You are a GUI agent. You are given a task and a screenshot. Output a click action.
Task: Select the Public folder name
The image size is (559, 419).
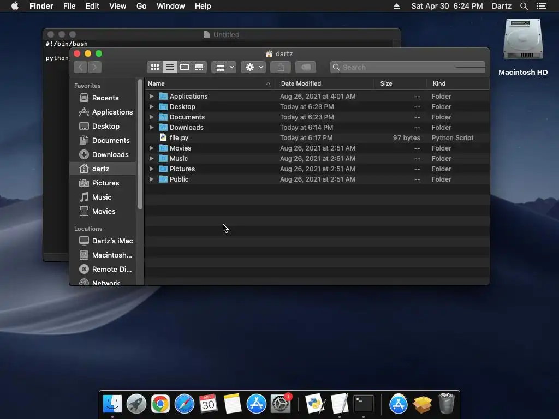click(179, 179)
